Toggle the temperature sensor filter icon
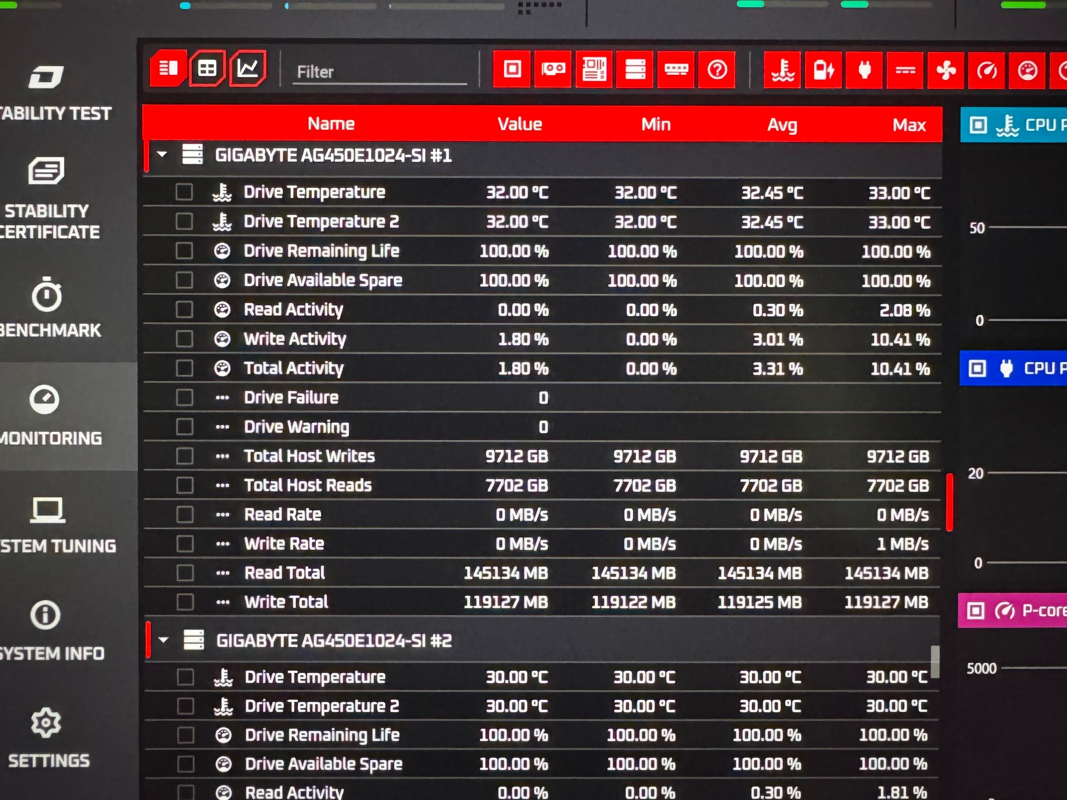1067x800 pixels. tap(783, 70)
